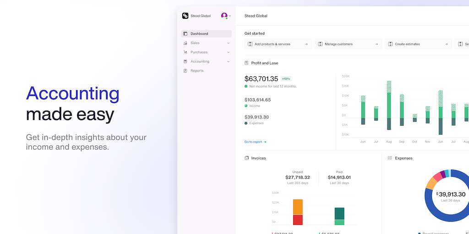Select Dashboard in the sidebar
Viewport: 469px width, 234px height.
(x=207, y=34)
